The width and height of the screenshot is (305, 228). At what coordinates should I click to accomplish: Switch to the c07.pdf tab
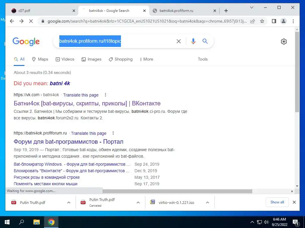pos(42,11)
